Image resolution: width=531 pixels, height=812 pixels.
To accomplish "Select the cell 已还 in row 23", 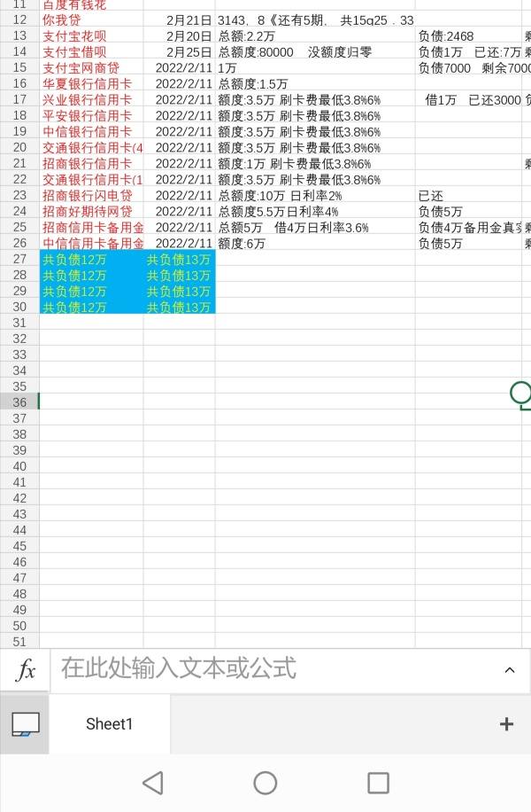I will tap(469, 196).
